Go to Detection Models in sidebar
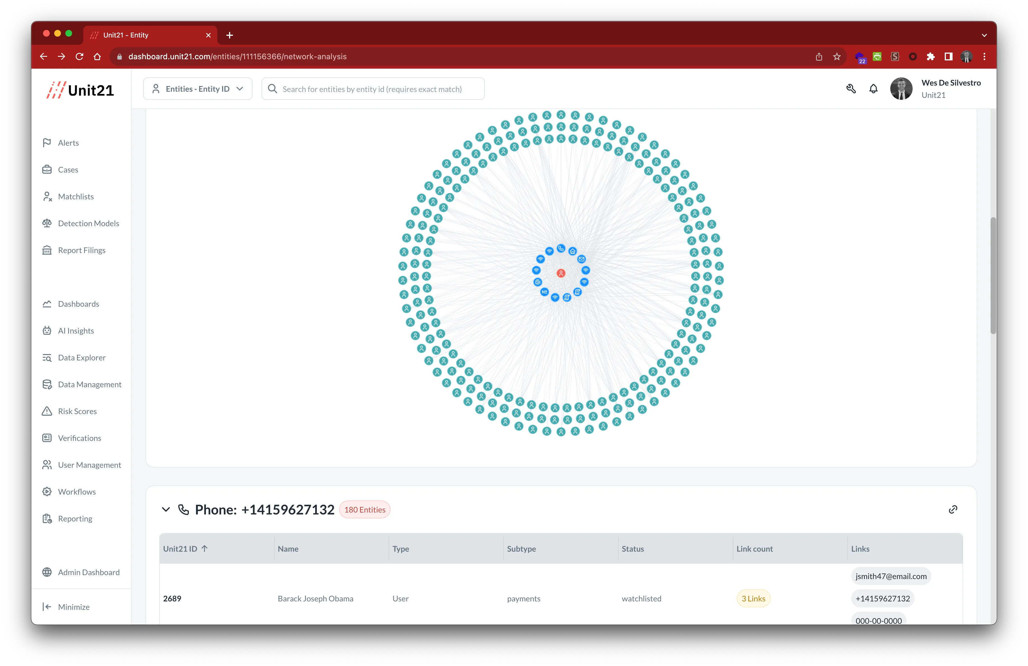The image size is (1028, 666). tap(88, 223)
